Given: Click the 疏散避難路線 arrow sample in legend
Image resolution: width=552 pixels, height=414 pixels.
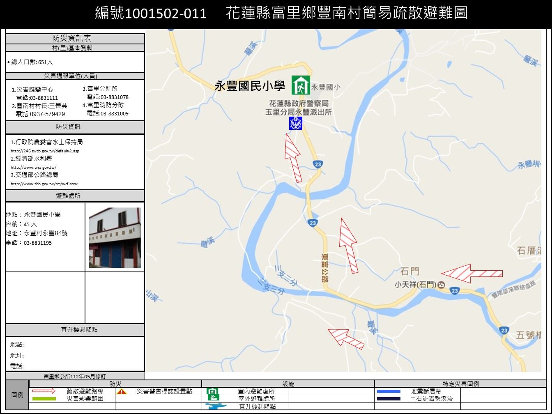Looking at the screenshot, I should click(x=43, y=391).
